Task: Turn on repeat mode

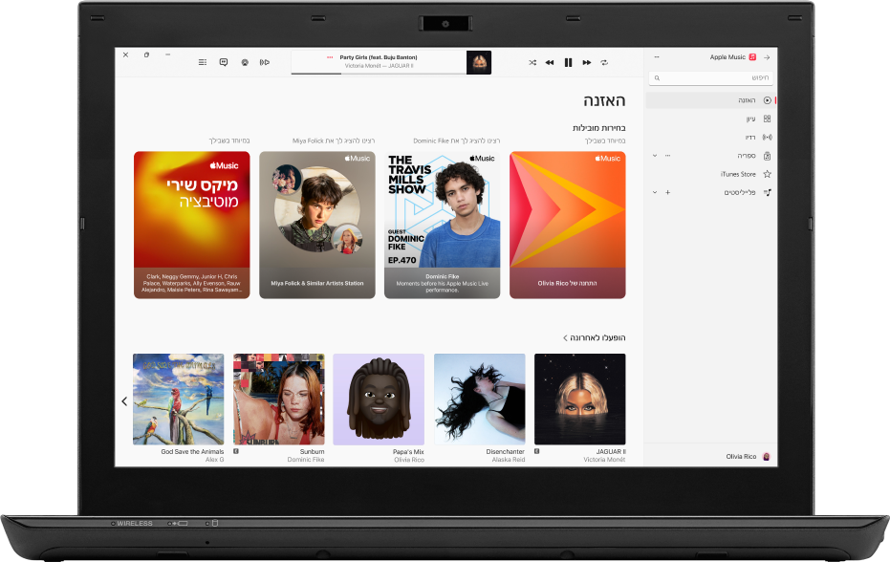Action: (604, 62)
